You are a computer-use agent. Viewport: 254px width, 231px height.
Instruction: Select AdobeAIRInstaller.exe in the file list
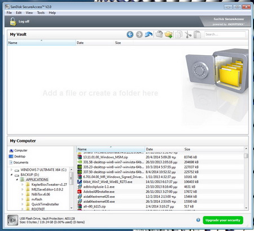click(99, 192)
